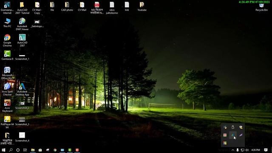
Task: Click the purple feather tray icon
Action: (241, 135)
